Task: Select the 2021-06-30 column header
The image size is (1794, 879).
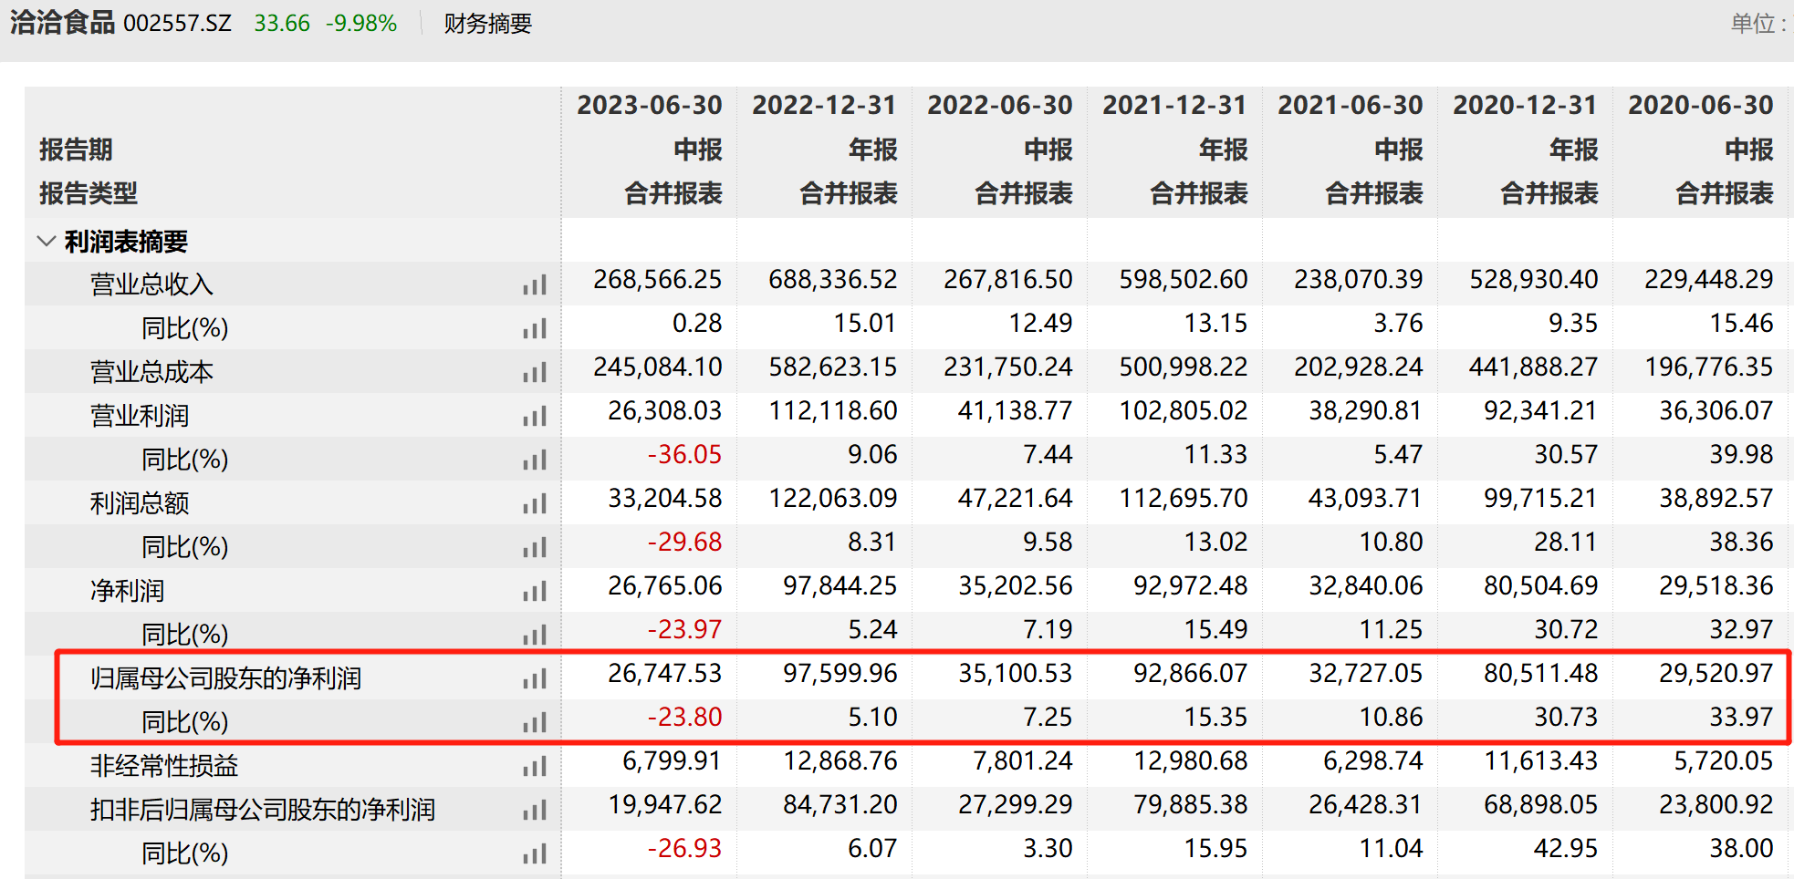Action: point(1350,106)
